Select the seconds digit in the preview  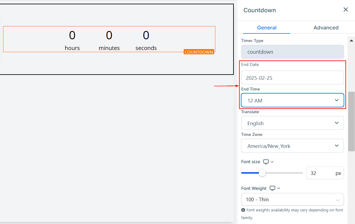pyautogui.click(x=146, y=35)
